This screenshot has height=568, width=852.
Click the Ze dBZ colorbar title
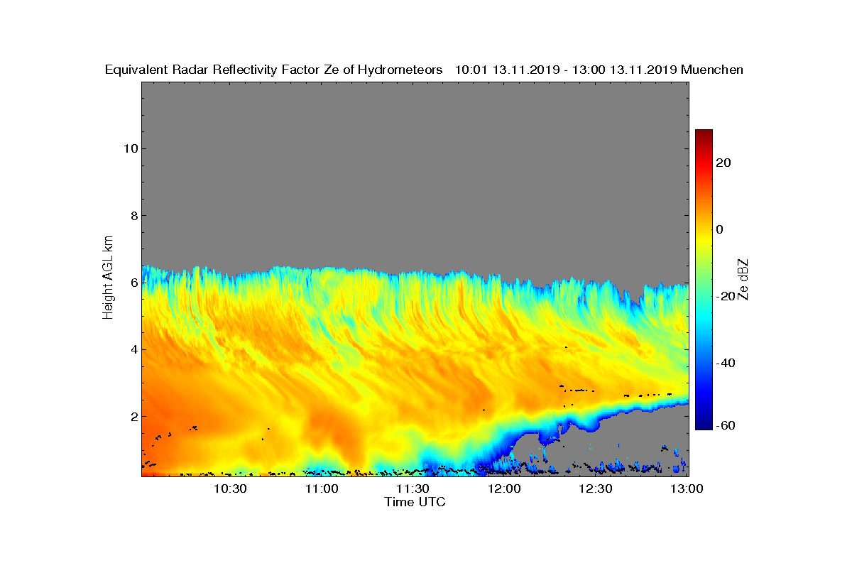pos(745,279)
